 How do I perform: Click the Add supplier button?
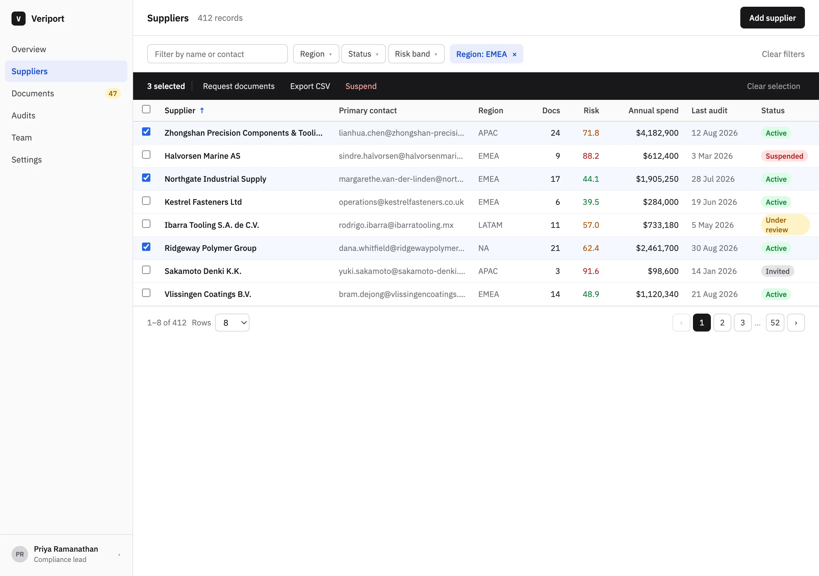[x=772, y=18]
